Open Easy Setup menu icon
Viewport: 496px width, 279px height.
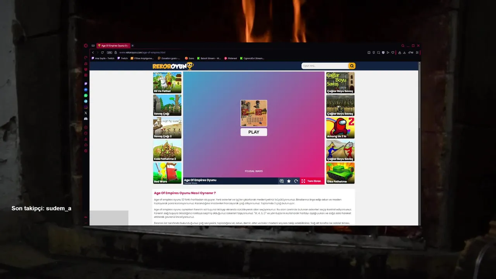pyautogui.click(x=417, y=52)
